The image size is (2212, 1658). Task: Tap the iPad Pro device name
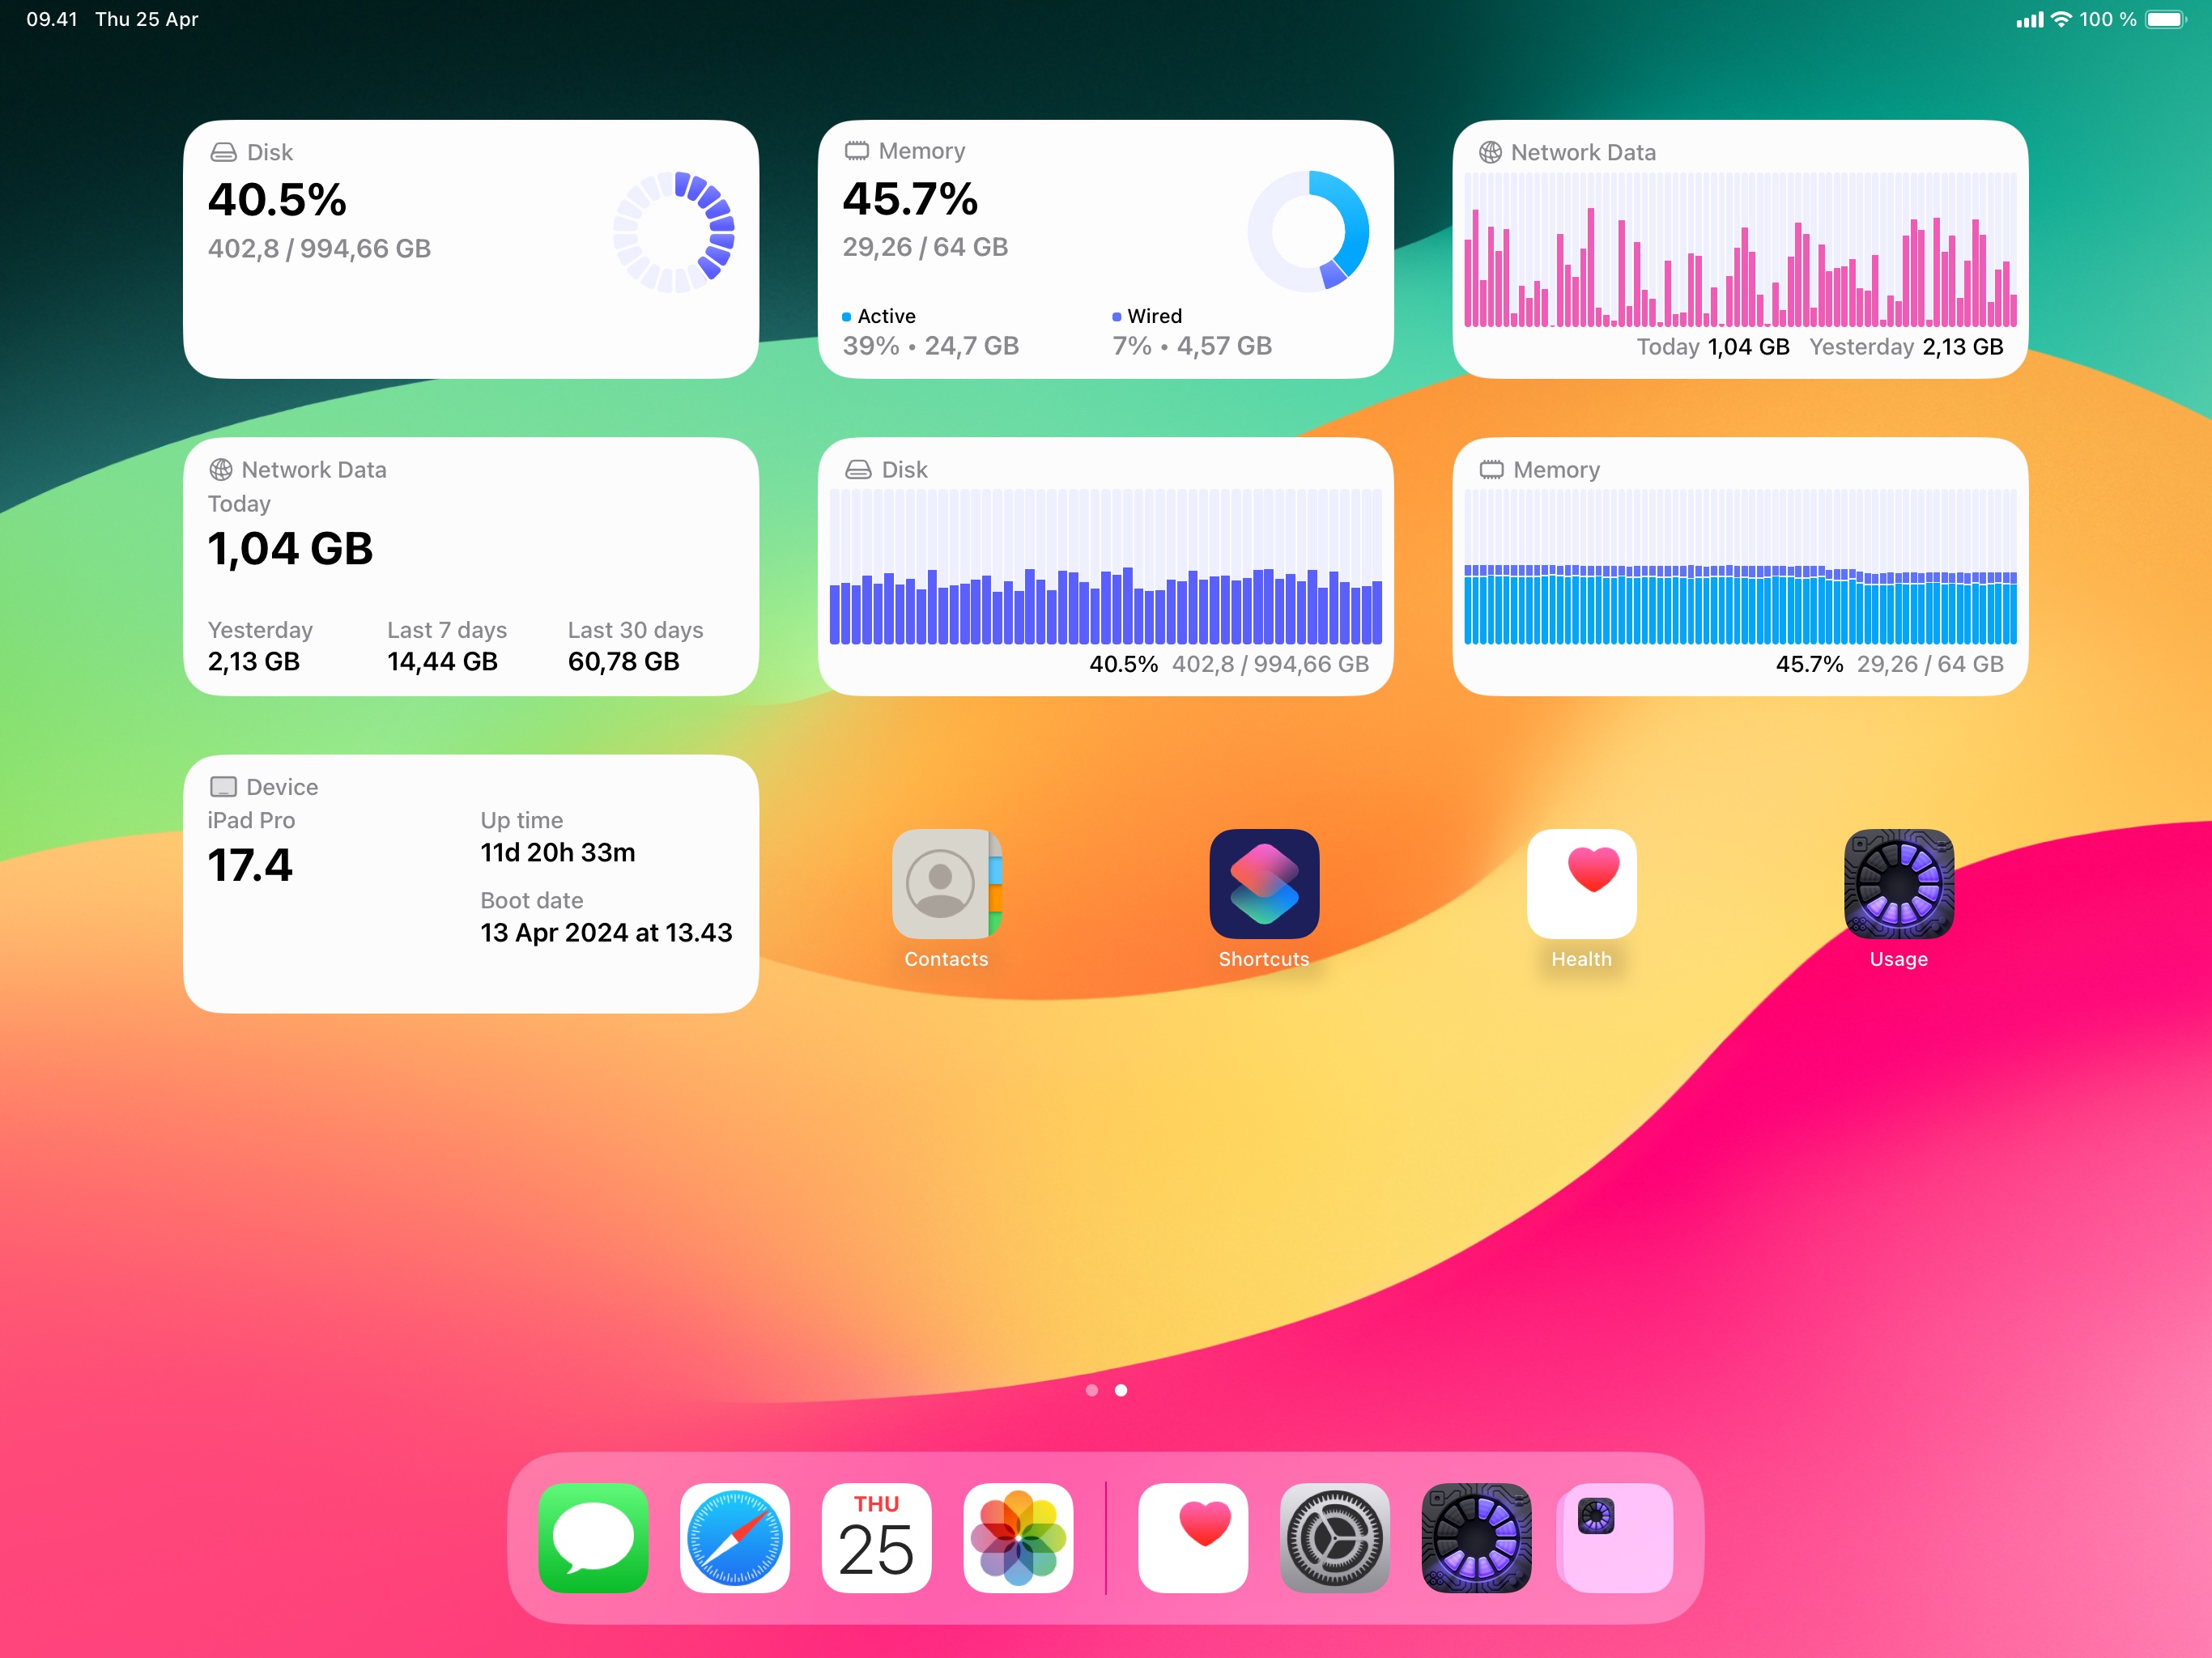pos(251,820)
